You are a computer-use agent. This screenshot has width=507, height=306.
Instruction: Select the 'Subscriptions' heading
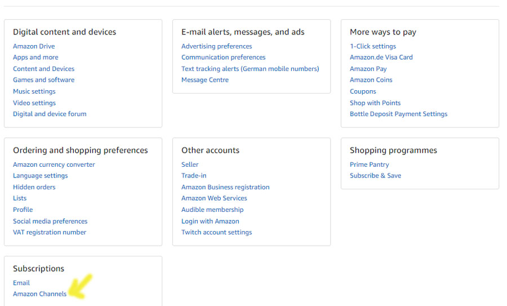point(38,269)
